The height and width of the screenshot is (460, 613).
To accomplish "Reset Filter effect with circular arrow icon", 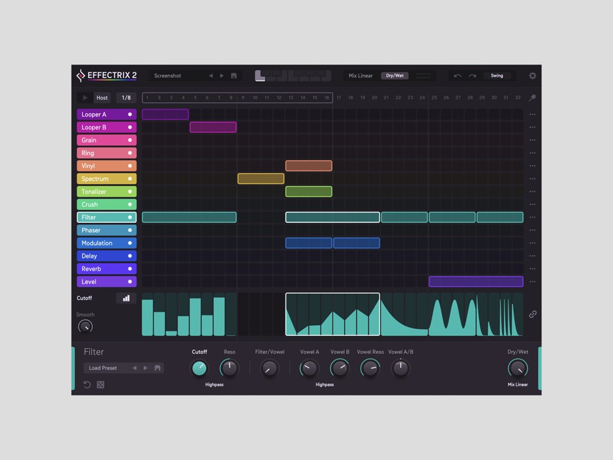I will pos(87,385).
